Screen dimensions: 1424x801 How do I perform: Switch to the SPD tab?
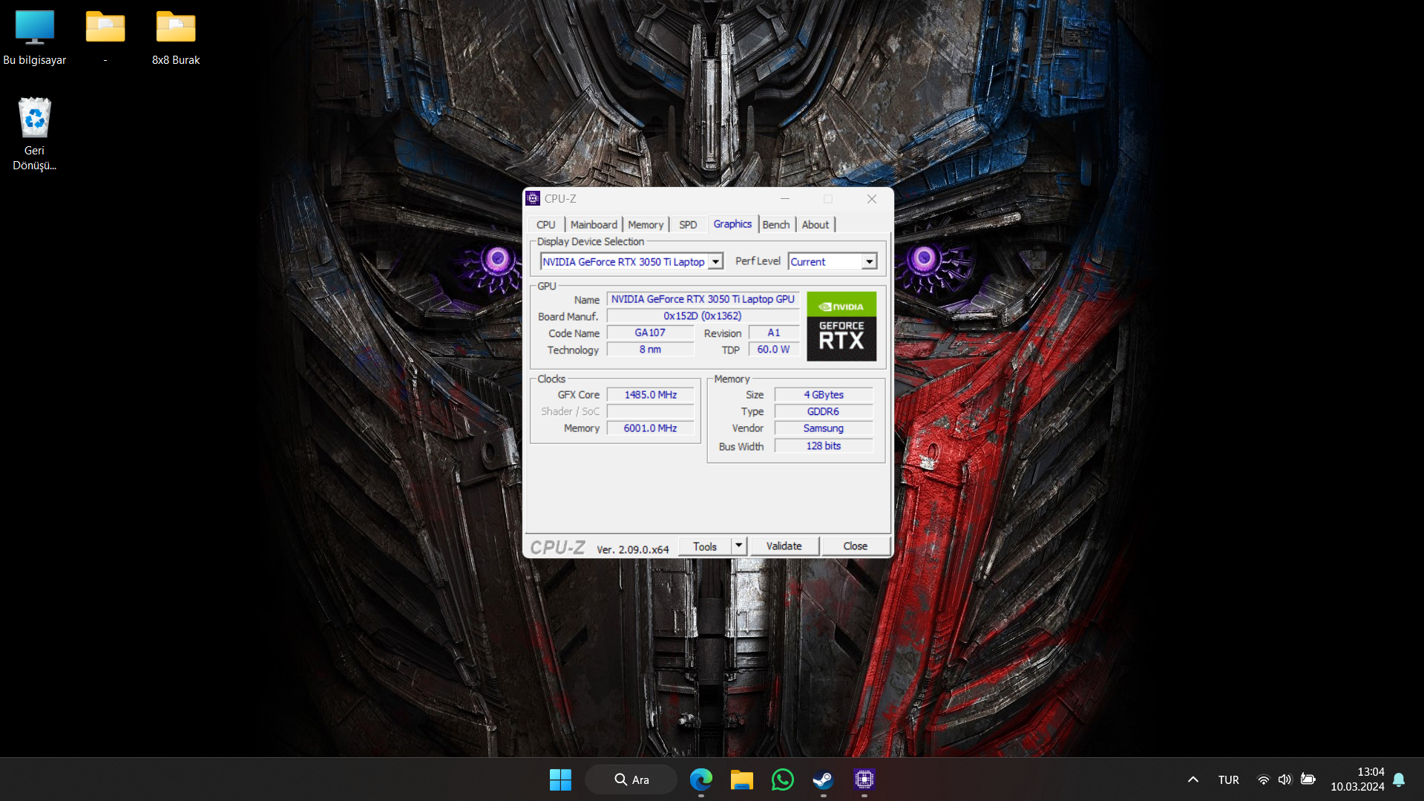688,224
